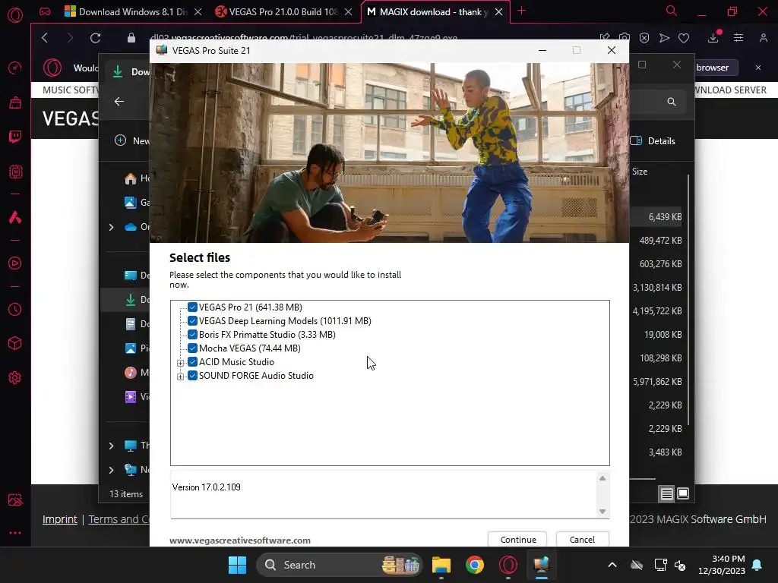The height and width of the screenshot is (583, 778).
Task: Click the description box scroll-down arrow
Action: coord(602,511)
